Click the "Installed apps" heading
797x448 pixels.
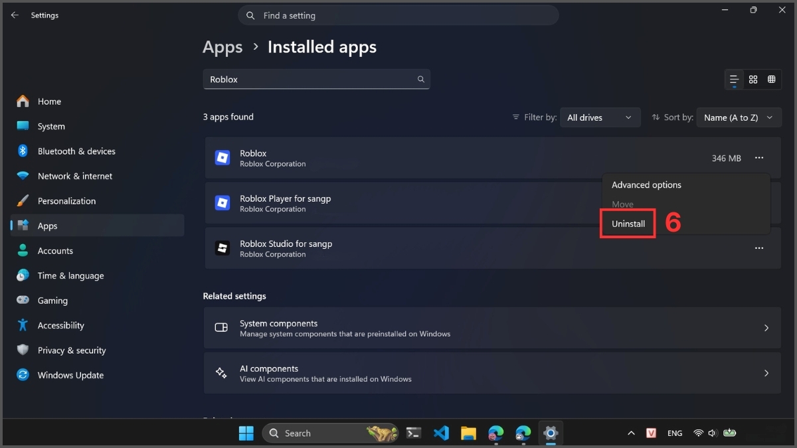point(322,47)
